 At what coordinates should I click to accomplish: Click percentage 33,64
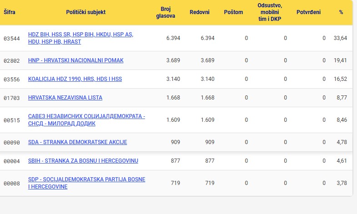point(340,38)
